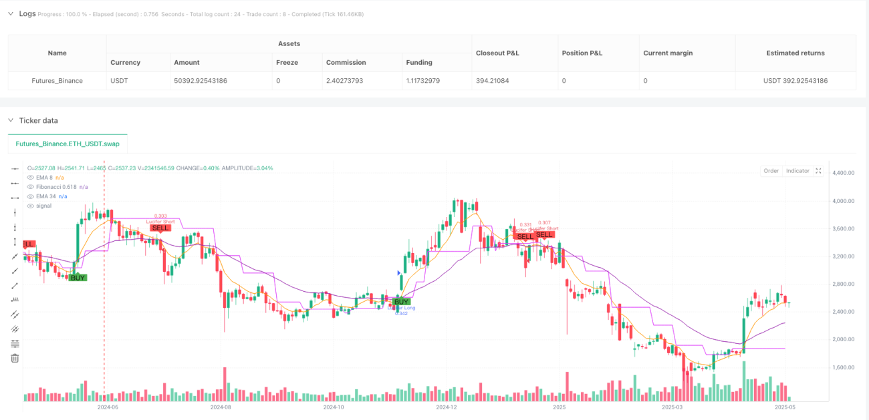869x420 pixels.
Task: Hide the signal indicator eye icon
Action: 30,206
